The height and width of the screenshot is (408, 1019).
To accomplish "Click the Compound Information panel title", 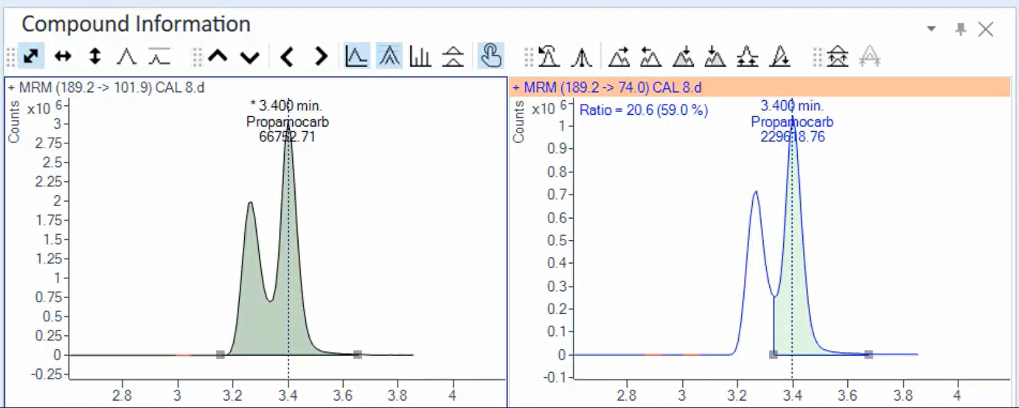I will coord(136,24).
